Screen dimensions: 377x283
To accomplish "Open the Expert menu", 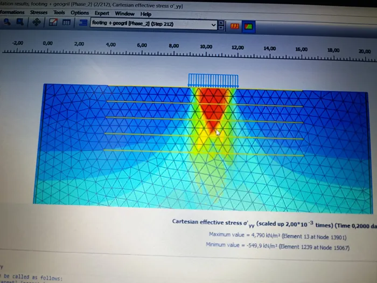I will coord(102,13).
